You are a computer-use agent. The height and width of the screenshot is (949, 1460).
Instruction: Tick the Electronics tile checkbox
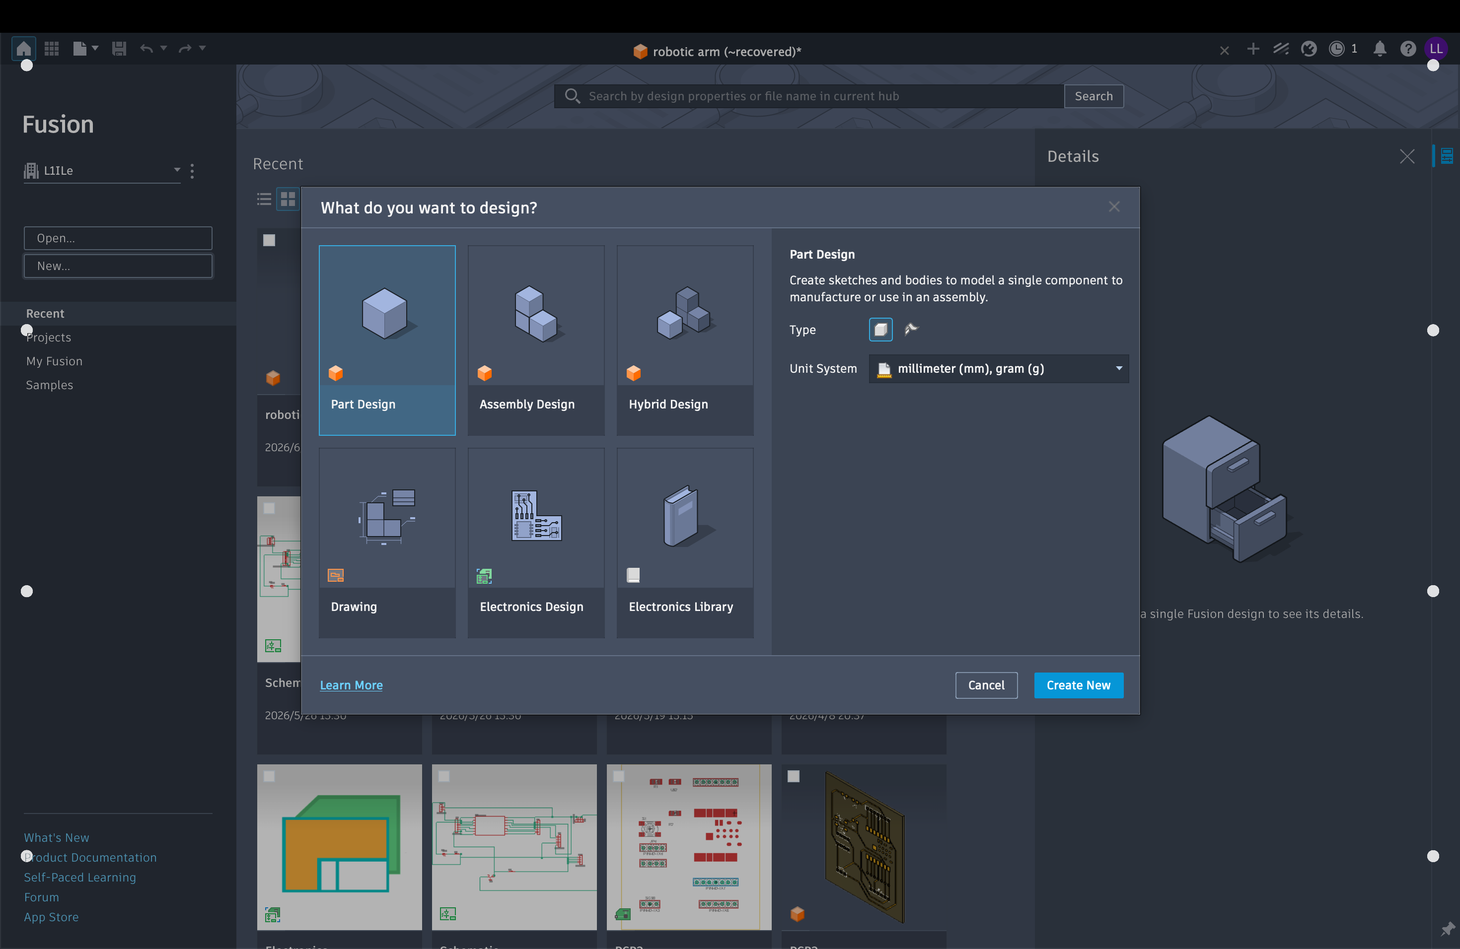click(x=269, y=776)
